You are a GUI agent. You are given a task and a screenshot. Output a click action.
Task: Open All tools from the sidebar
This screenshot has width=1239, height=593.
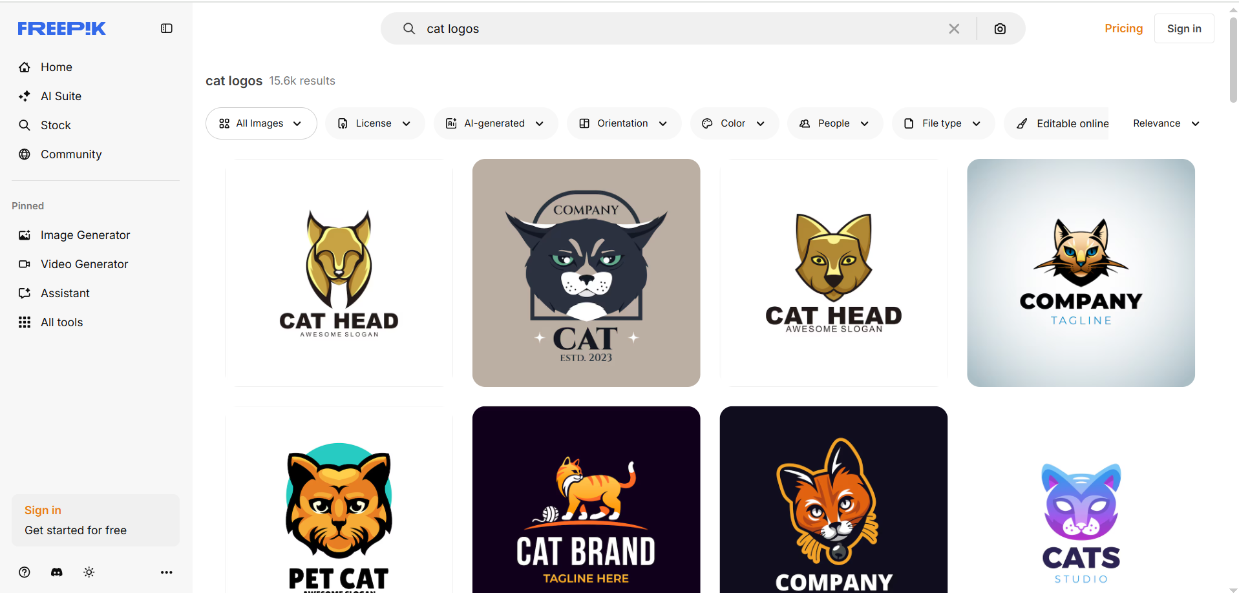61,322
